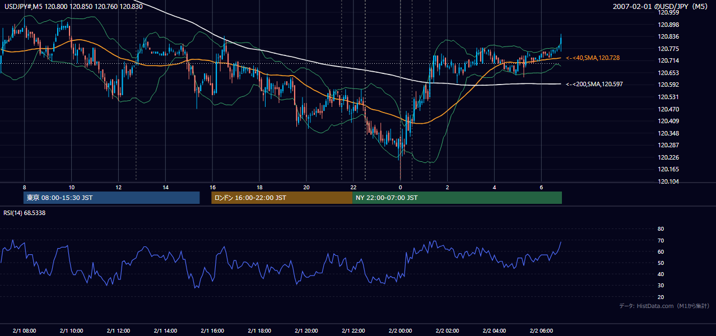
Task: Click price axis value 120.898
Action: click(x=668, y=25)
